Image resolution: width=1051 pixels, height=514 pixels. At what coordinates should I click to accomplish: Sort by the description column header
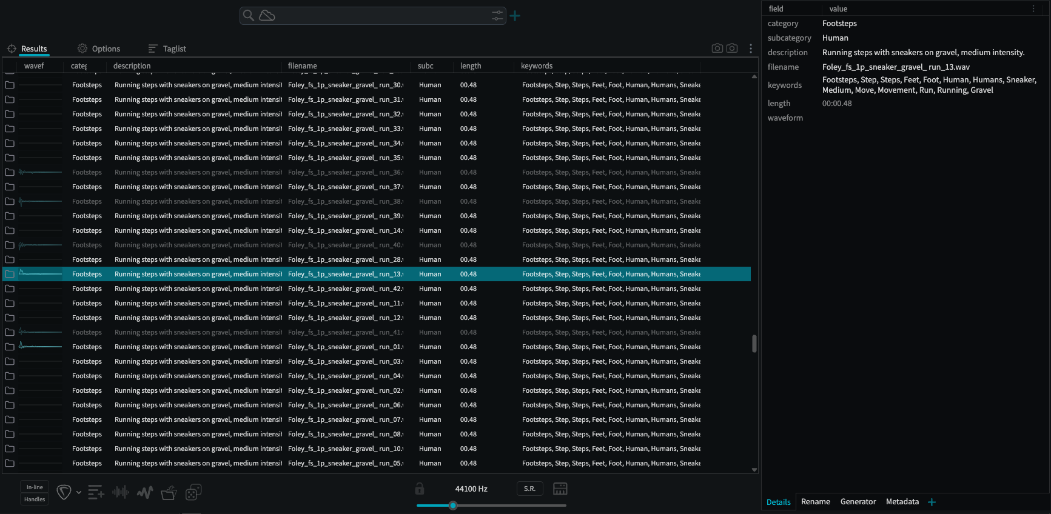pyautogui.click(x=132, y=65)
